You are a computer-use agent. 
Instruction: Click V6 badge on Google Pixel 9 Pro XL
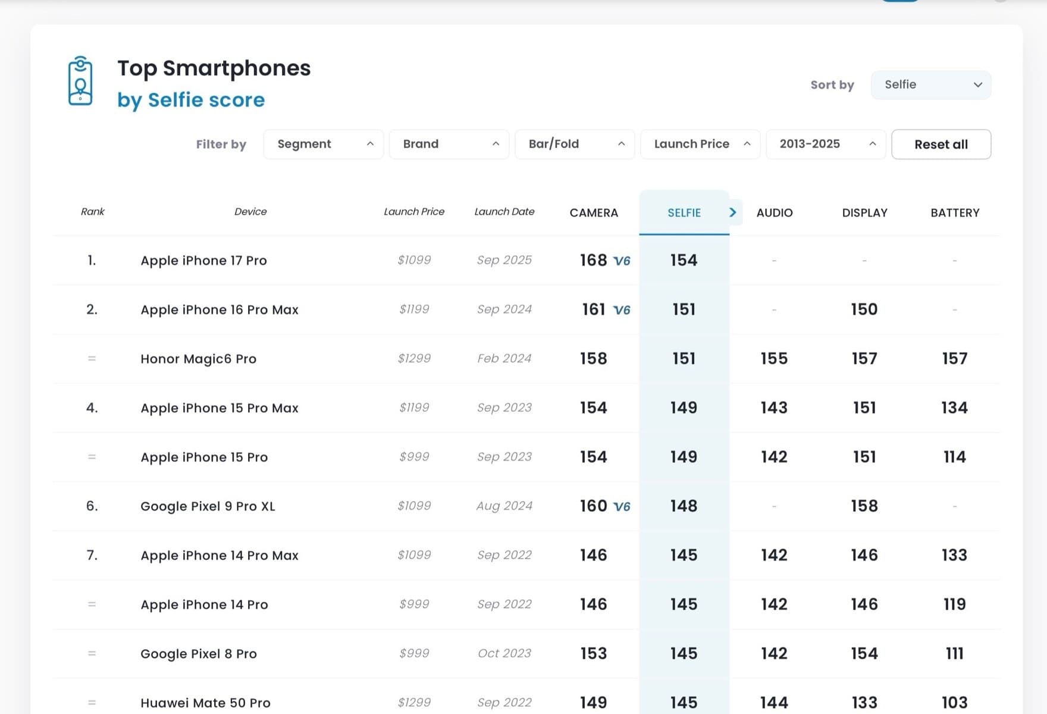622,506
